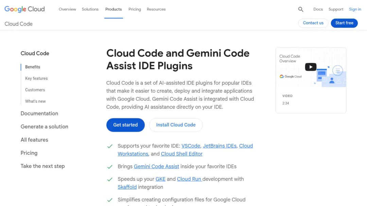This screenshot has width=367, height=206.
Task: Open All features in sidebar
Action: [34, 140]
